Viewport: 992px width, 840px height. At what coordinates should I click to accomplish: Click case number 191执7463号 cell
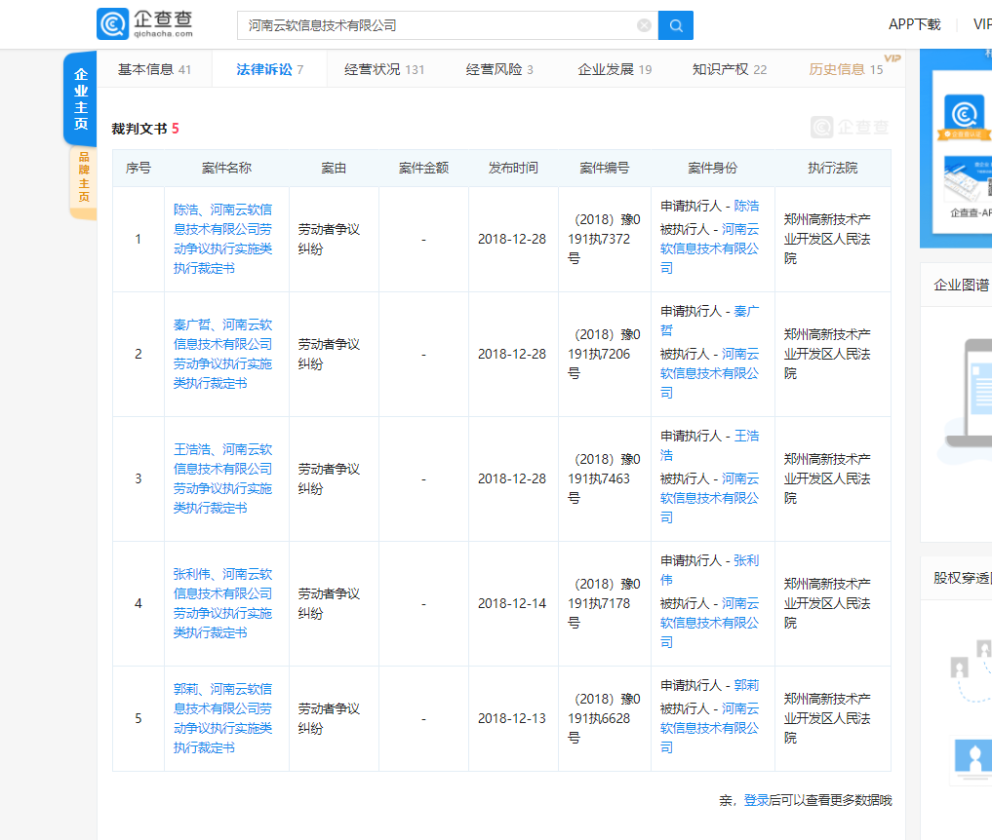[604, 478]
